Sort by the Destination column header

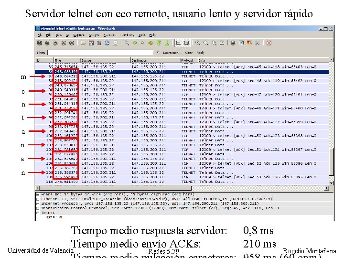point(156,60)
